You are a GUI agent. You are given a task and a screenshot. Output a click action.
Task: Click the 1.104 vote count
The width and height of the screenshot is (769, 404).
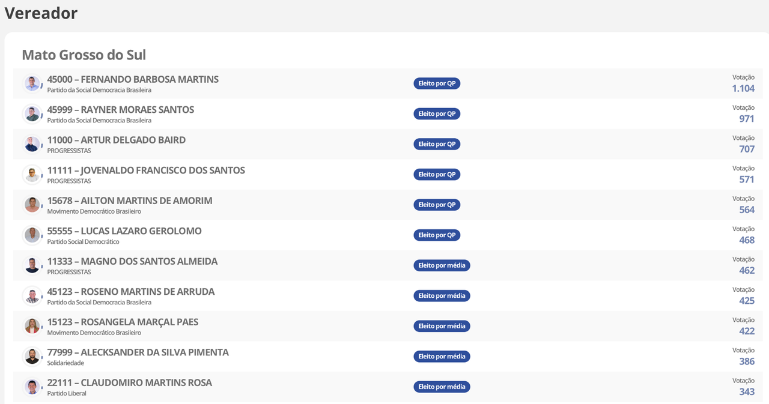[743, 88]
